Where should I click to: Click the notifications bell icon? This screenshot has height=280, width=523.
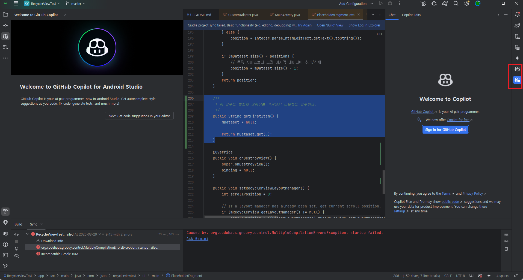tap(517, 15)
